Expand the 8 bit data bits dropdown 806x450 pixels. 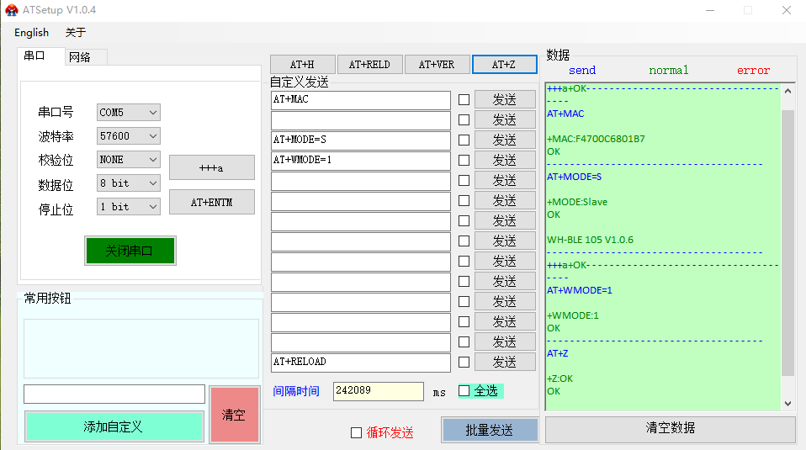[x=128, y=183]
